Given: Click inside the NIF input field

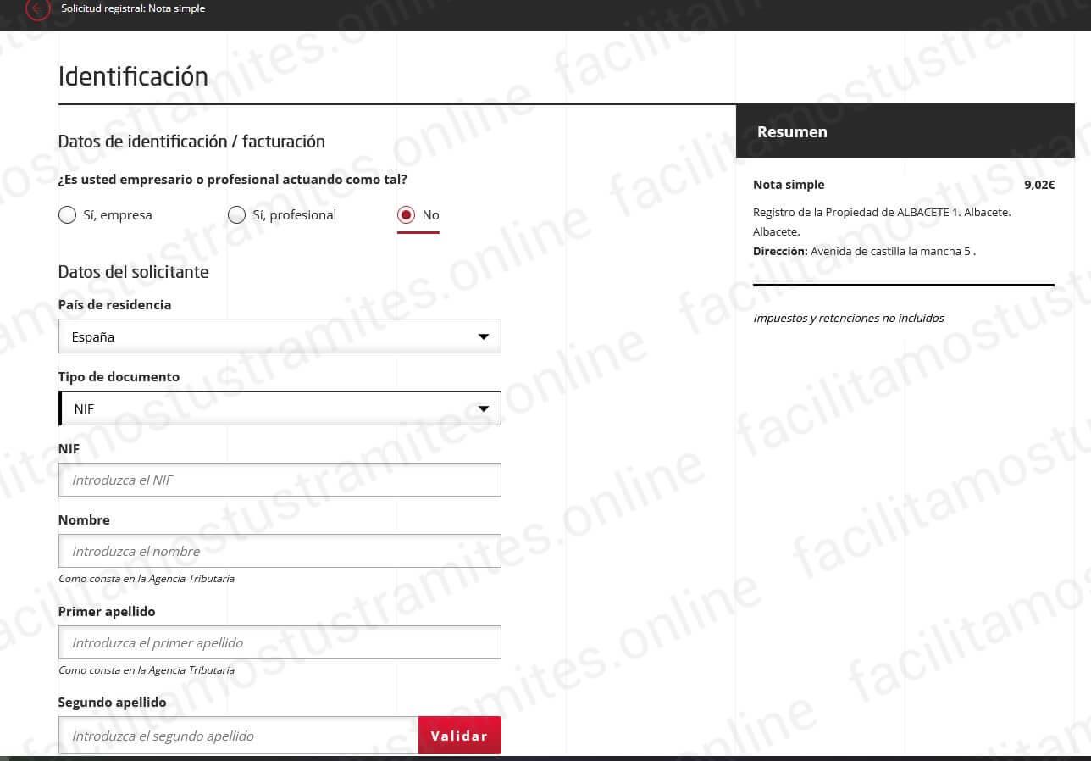Looking at the screenshot, I should pyautogui.click(x=280, y=480).
